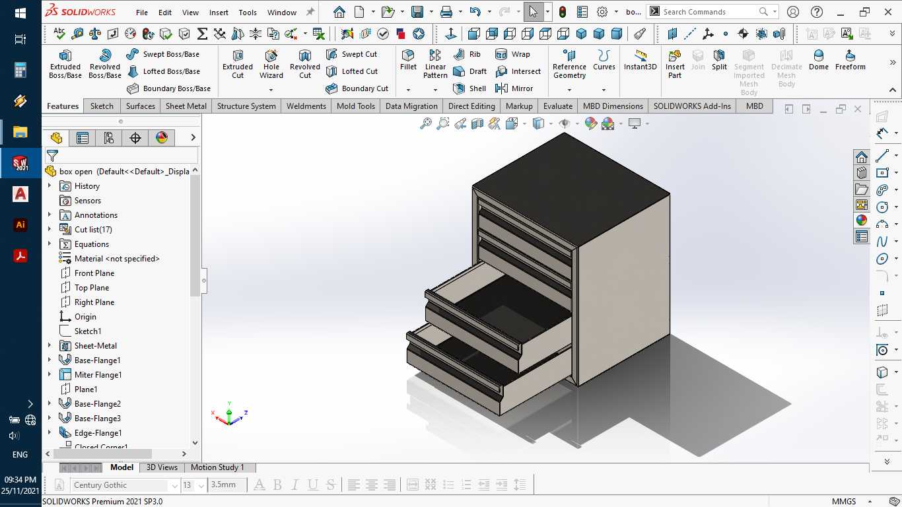Screen dimensions: 902x507
Task: Click the Windows Start button
Action: pos(20,13)
